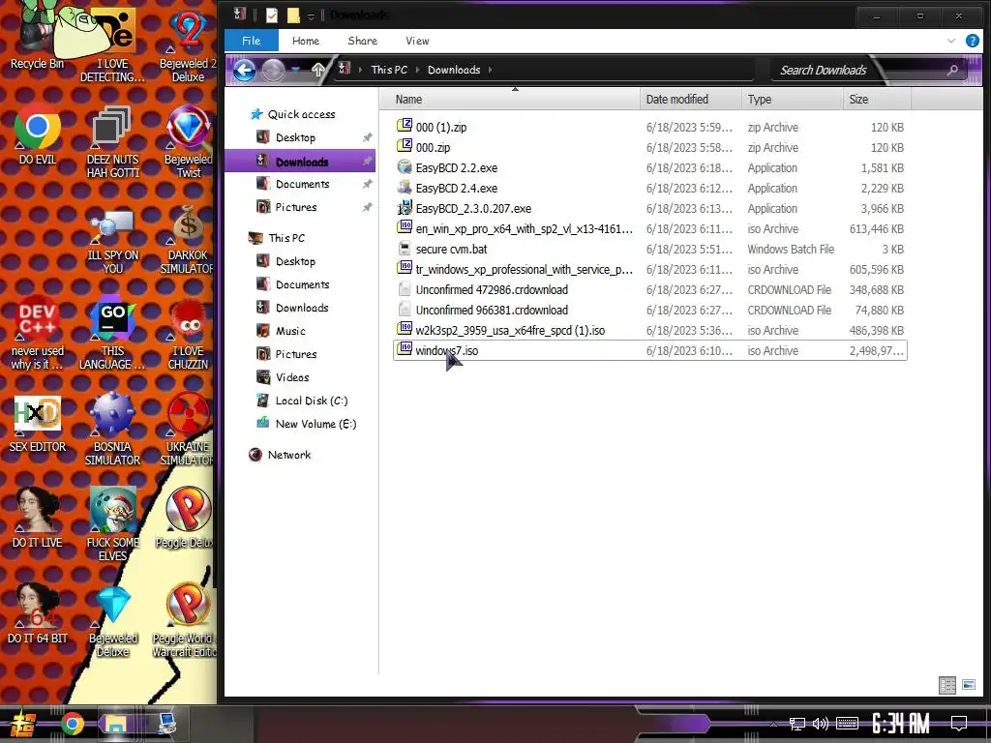Open Explorer Help question mark icon

(972, 41)
